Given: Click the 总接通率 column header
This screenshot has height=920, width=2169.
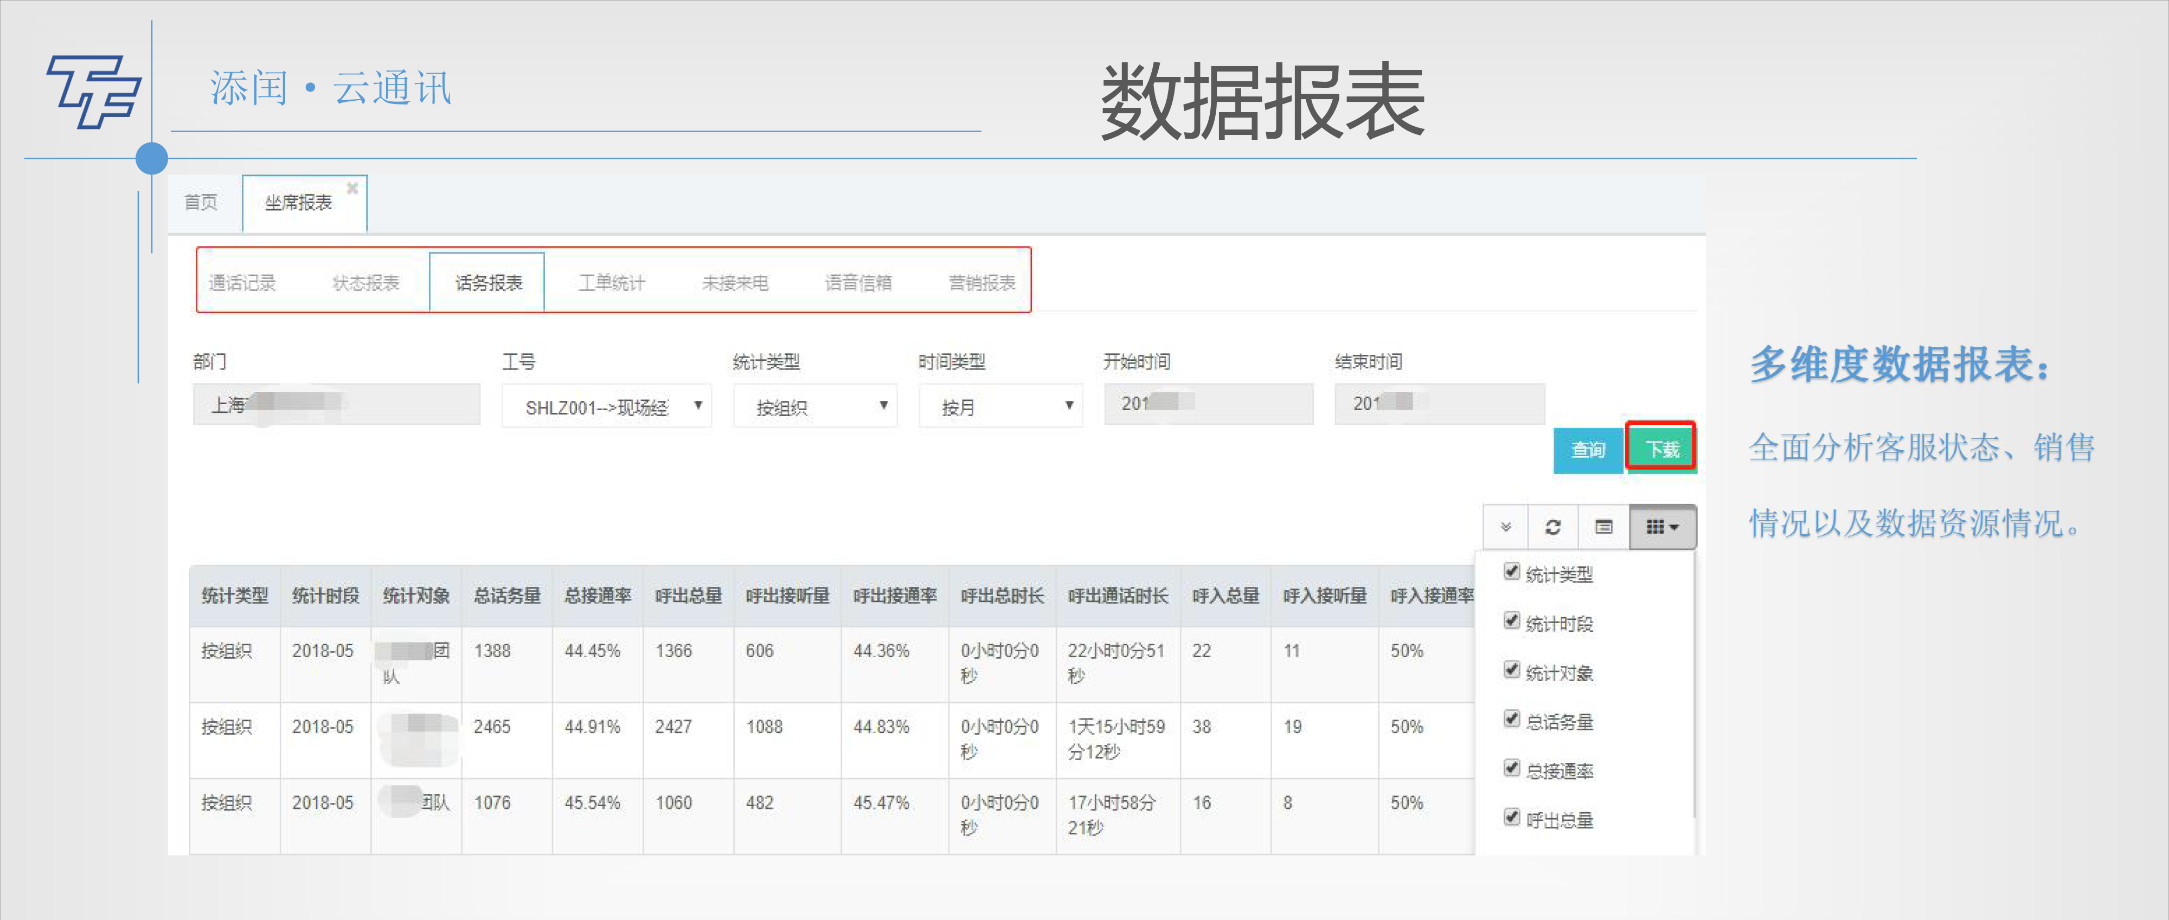Looking at the screenshot, I should pyautogui.click(x=597, y=596).
